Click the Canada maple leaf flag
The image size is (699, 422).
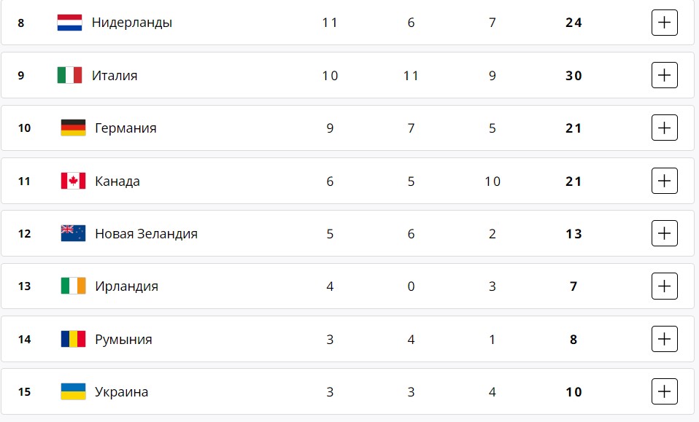73,181
